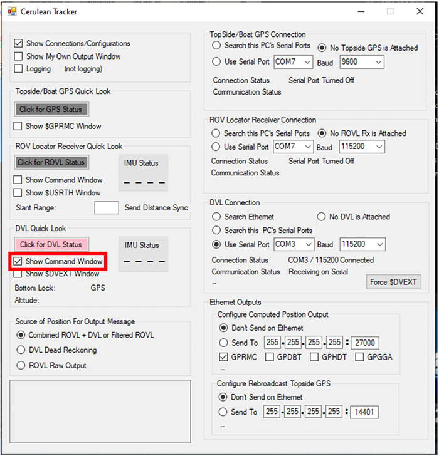Click the empty output text area at bottom left
The width and height of the screenshot is (439, 456).
(100, 411)
